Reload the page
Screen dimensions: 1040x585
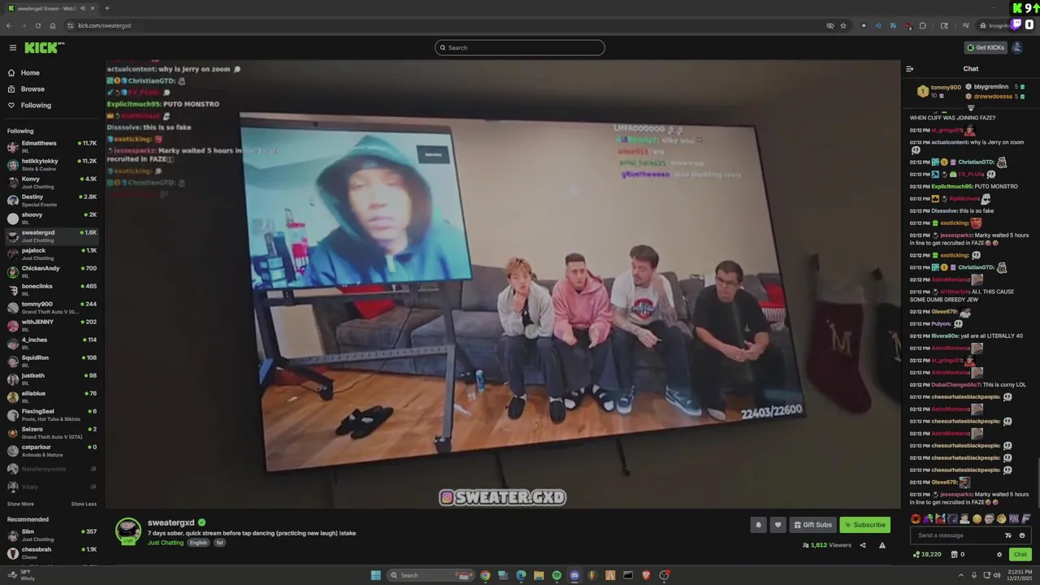(x=37, y=26)
